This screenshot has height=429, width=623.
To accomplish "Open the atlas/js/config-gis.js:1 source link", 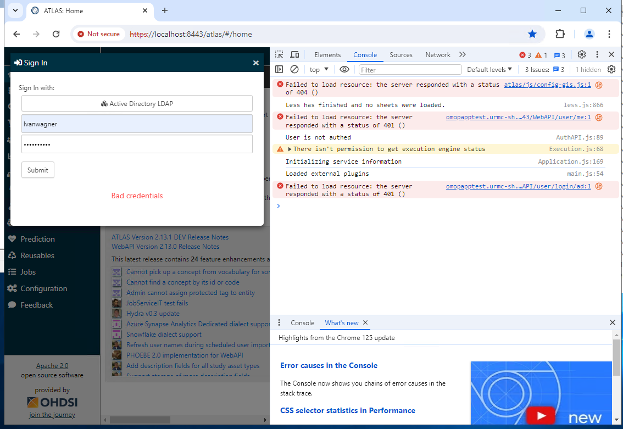I will tap(548, 85).
